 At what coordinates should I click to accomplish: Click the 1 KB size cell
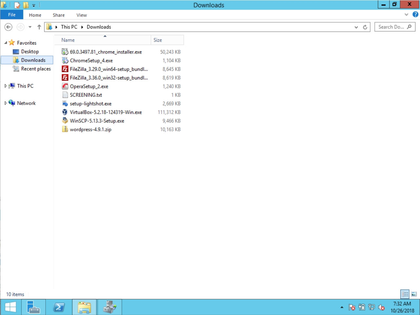pyautogui.click(x=176, y=95)
